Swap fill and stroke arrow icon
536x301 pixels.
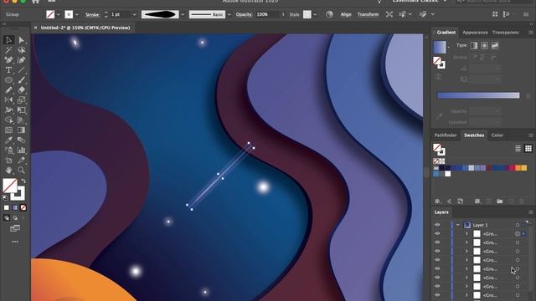tap(23, 181)
